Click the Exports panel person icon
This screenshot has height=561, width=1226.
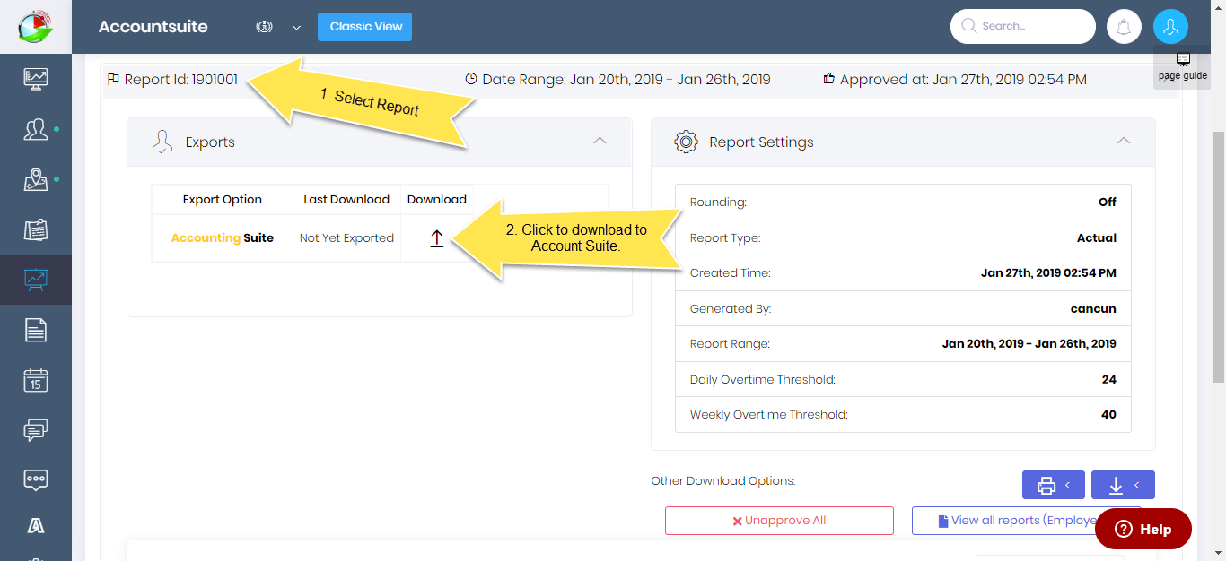[x=162, y=142]
